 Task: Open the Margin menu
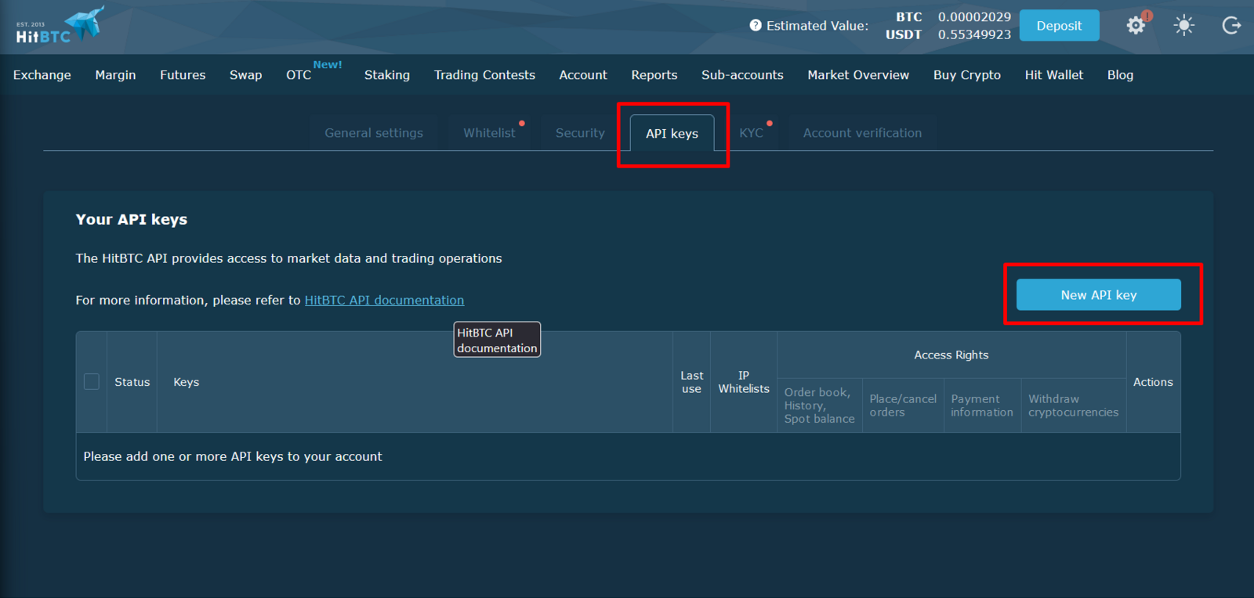(x=115, y=75)
